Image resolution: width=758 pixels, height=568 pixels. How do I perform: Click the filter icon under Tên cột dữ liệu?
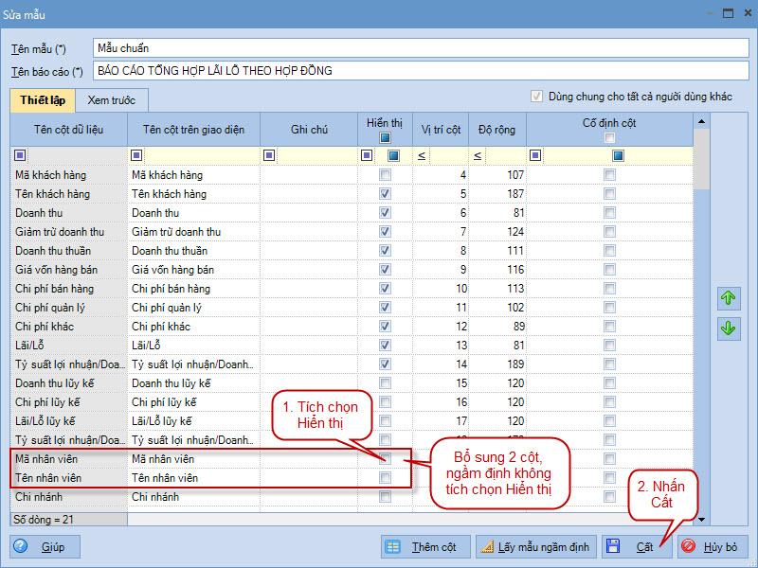click(x=20, y=155)
